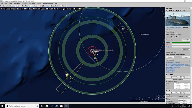Set Sonar to PASSIVE

point(186,86)
